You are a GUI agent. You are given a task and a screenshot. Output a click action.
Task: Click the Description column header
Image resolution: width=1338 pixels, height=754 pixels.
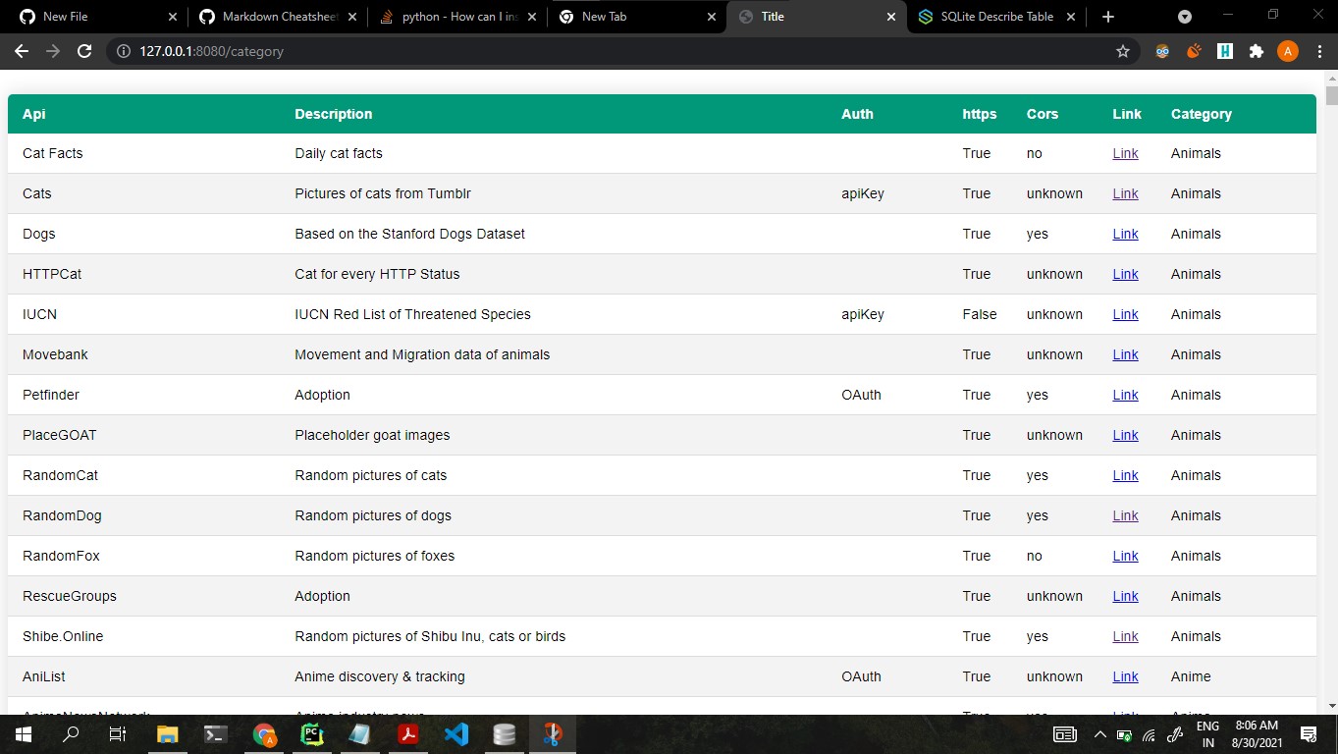click(334, 114)
